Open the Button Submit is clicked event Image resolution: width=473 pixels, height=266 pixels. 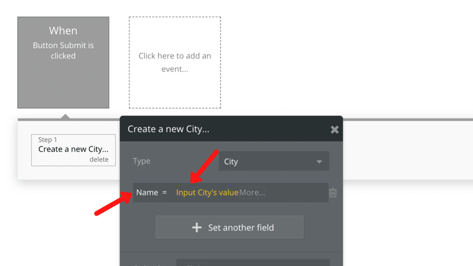(63, 63)
